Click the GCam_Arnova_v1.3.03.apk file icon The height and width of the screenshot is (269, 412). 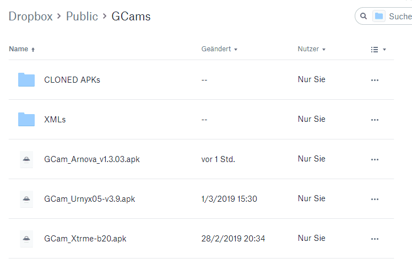[26, 159]
